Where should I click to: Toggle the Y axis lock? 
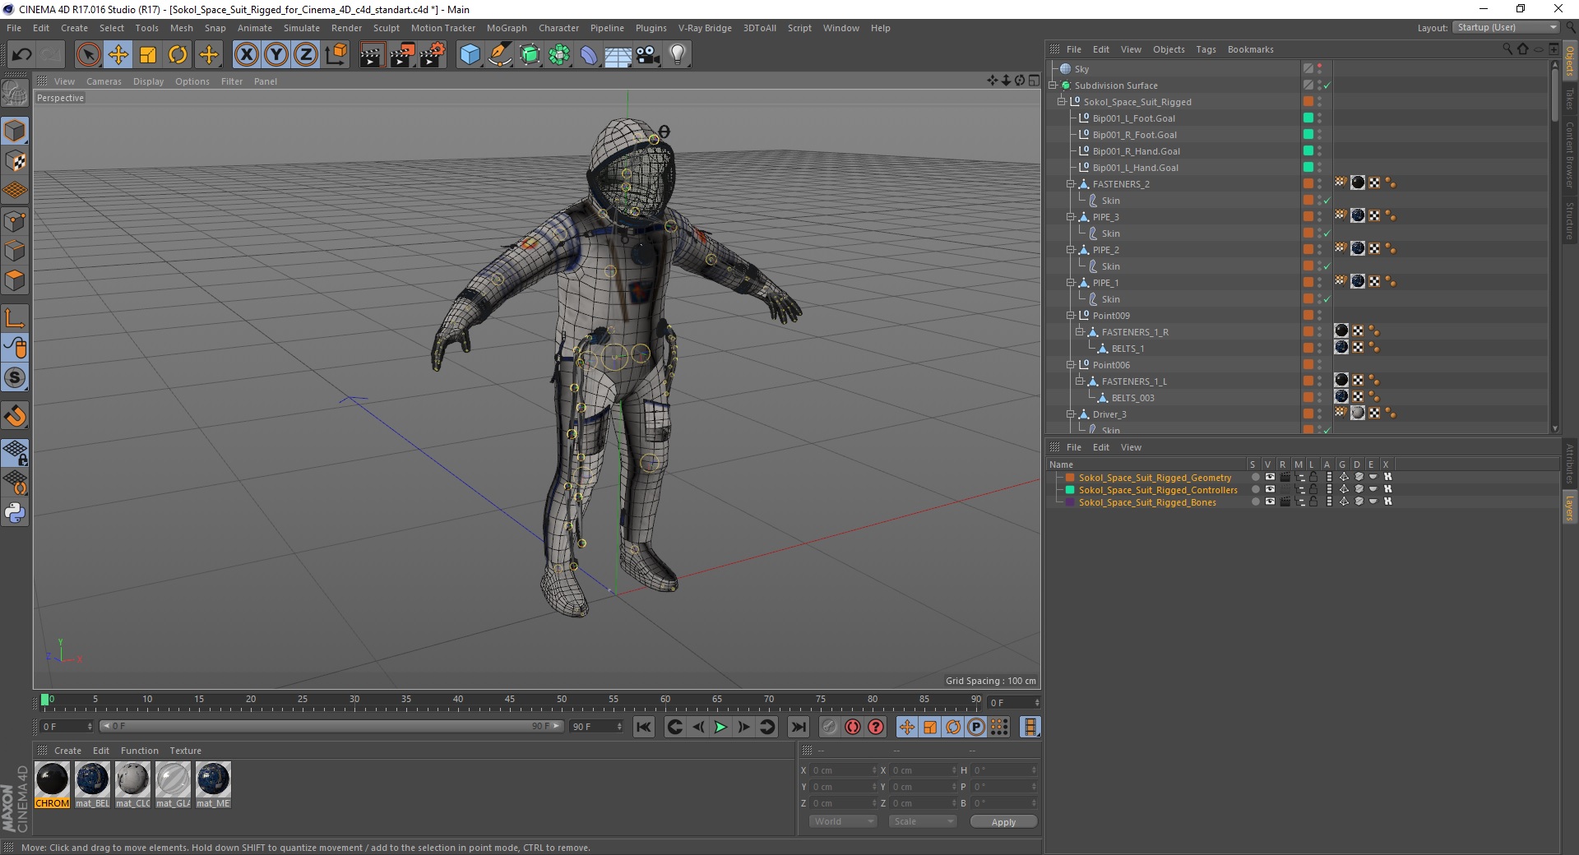[276, 55]
